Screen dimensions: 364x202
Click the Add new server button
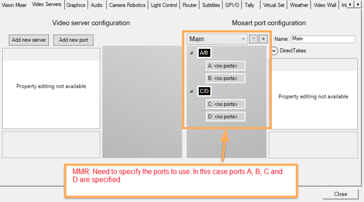pos(29,40)
